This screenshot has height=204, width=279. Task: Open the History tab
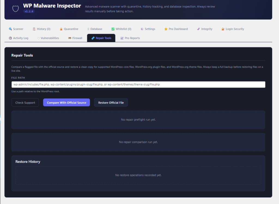pyautogui.click(x=41, y=29)
